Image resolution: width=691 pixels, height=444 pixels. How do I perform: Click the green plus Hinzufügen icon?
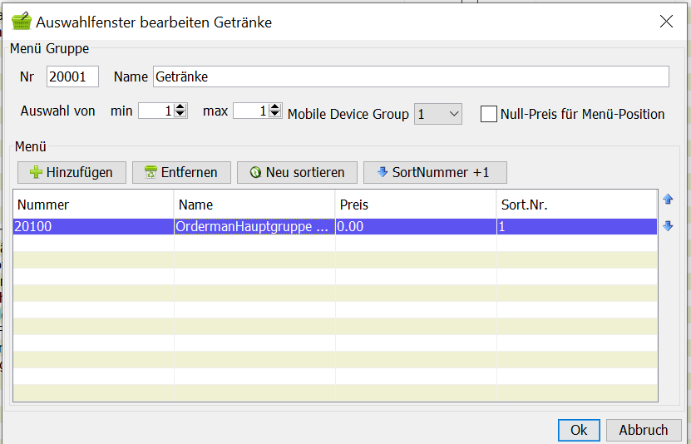pyautogui.click(x=36, y=172)
